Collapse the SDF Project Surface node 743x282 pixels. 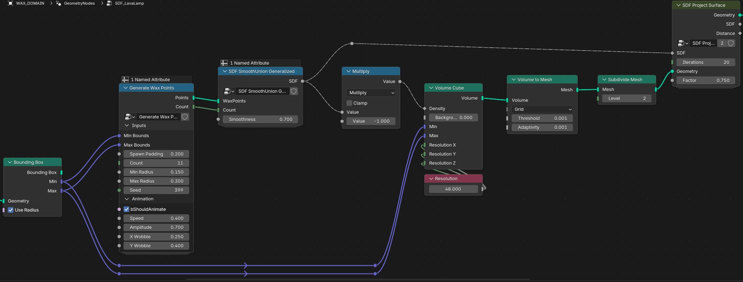679,5
